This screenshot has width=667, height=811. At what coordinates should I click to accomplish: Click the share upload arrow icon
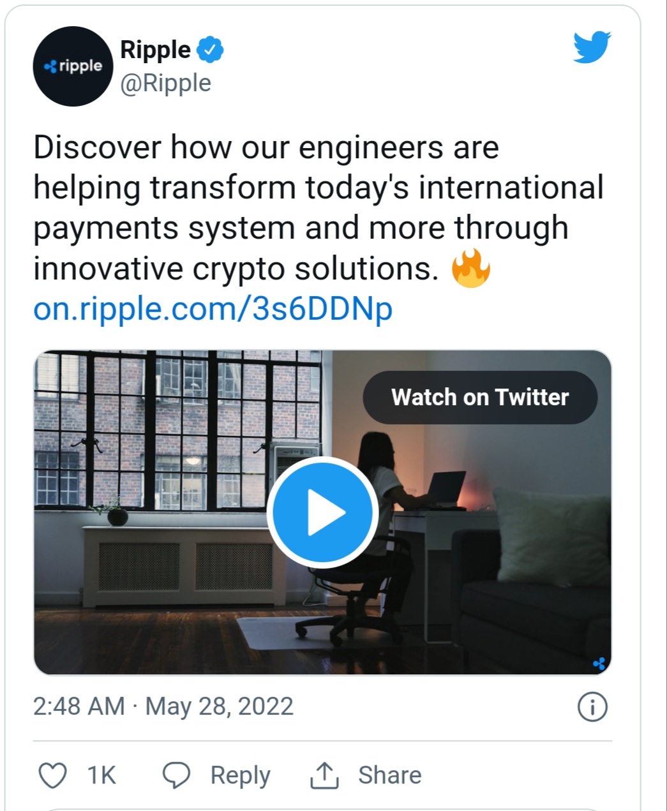tap(324, 775)
